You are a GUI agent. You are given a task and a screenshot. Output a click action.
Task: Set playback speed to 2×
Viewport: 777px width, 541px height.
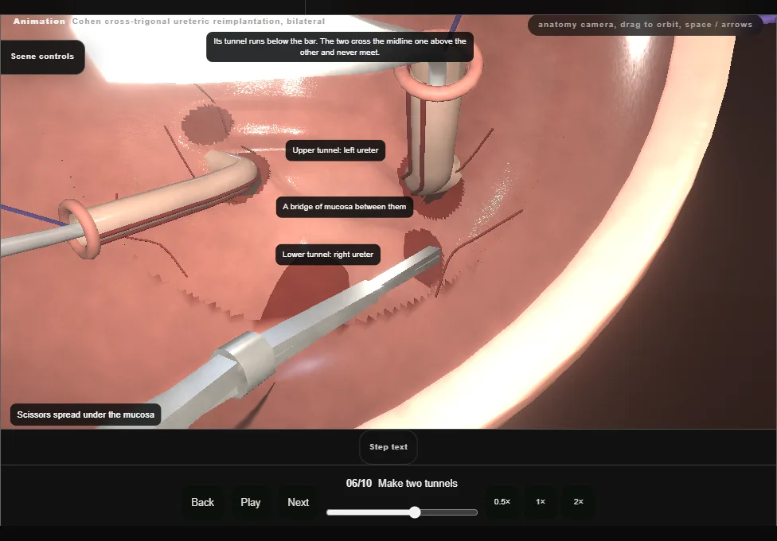click(x=578, y=502)
